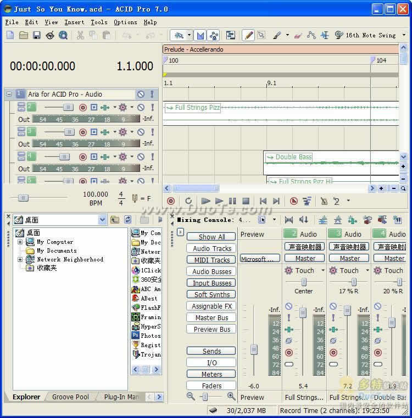Viewport: 412px width, 418px height.
Task: Click the Microsoft output device field on Preview
Action: tap(260, 259)
